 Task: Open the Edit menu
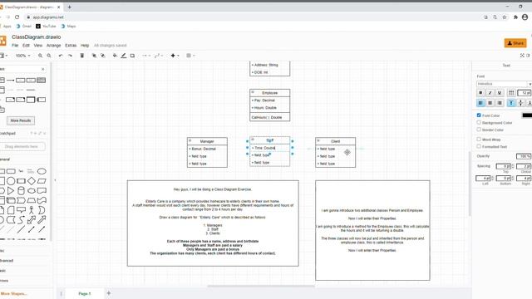[26, 46]
